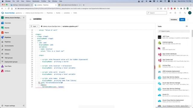193x108 pixels.
Task: Add the ARM template deployment task
Action: [x=173, y=72]
